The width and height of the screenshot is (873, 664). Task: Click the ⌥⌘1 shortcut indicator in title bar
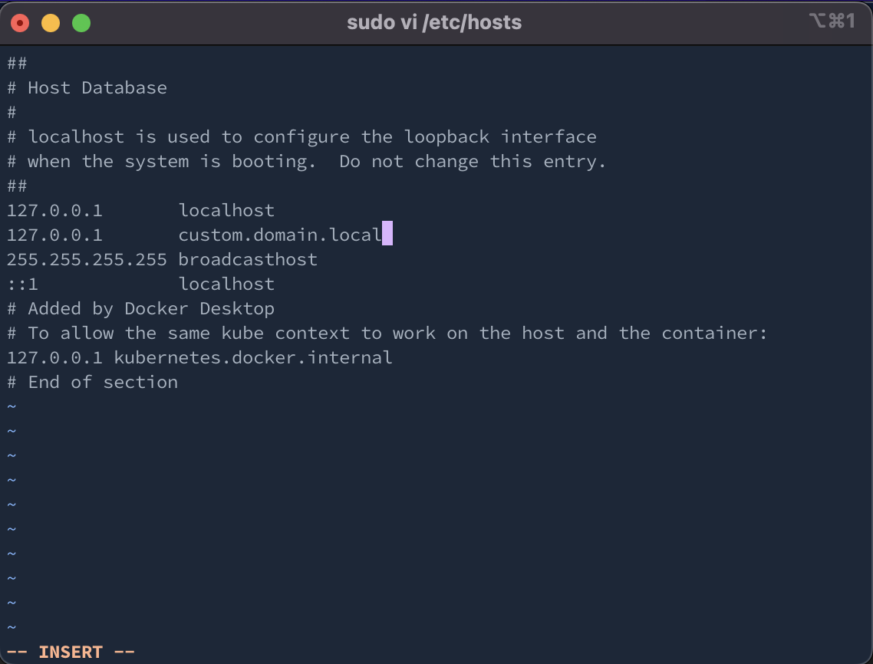point(832,21)
